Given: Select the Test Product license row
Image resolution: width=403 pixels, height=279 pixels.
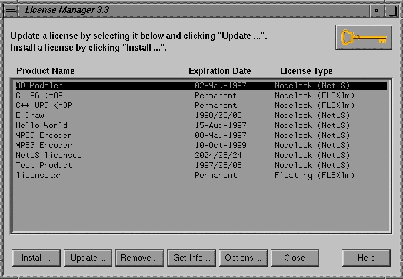Looking at the screenshot, I should (x=201, y=166).
